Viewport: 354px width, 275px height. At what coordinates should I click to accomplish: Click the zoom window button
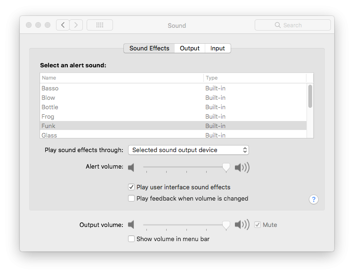(x=48, y=25)
